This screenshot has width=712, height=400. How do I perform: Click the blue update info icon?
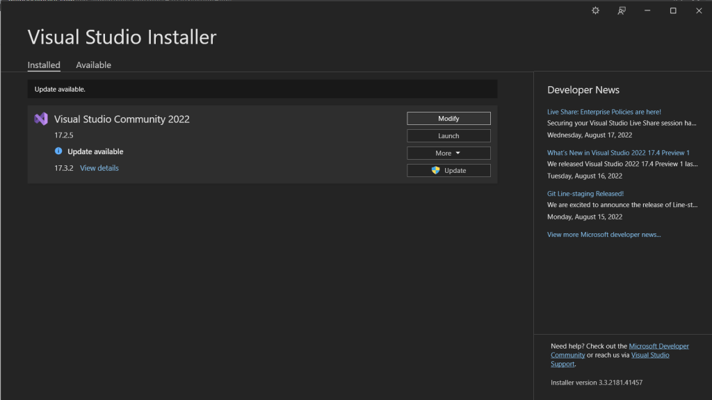(x=58, y=151)
